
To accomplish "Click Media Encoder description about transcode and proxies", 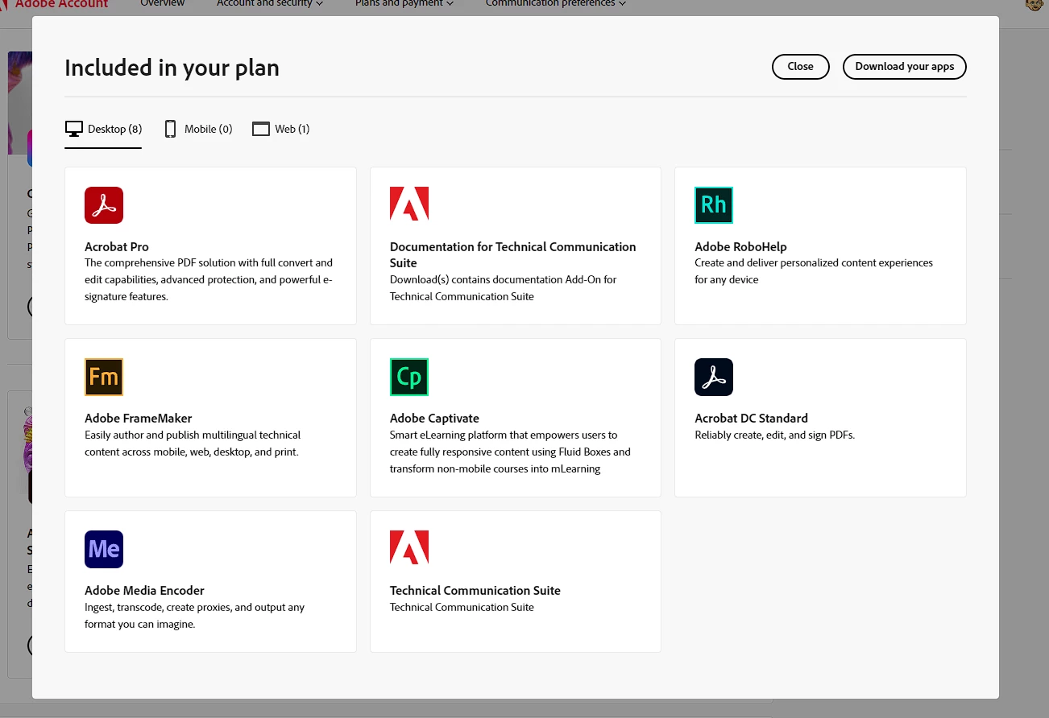I will point(194,616).
